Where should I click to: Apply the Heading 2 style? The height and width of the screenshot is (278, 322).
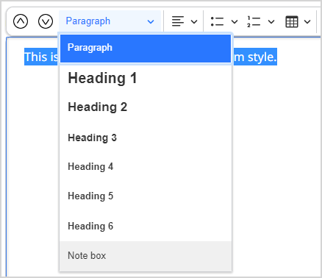coord(146,107)
